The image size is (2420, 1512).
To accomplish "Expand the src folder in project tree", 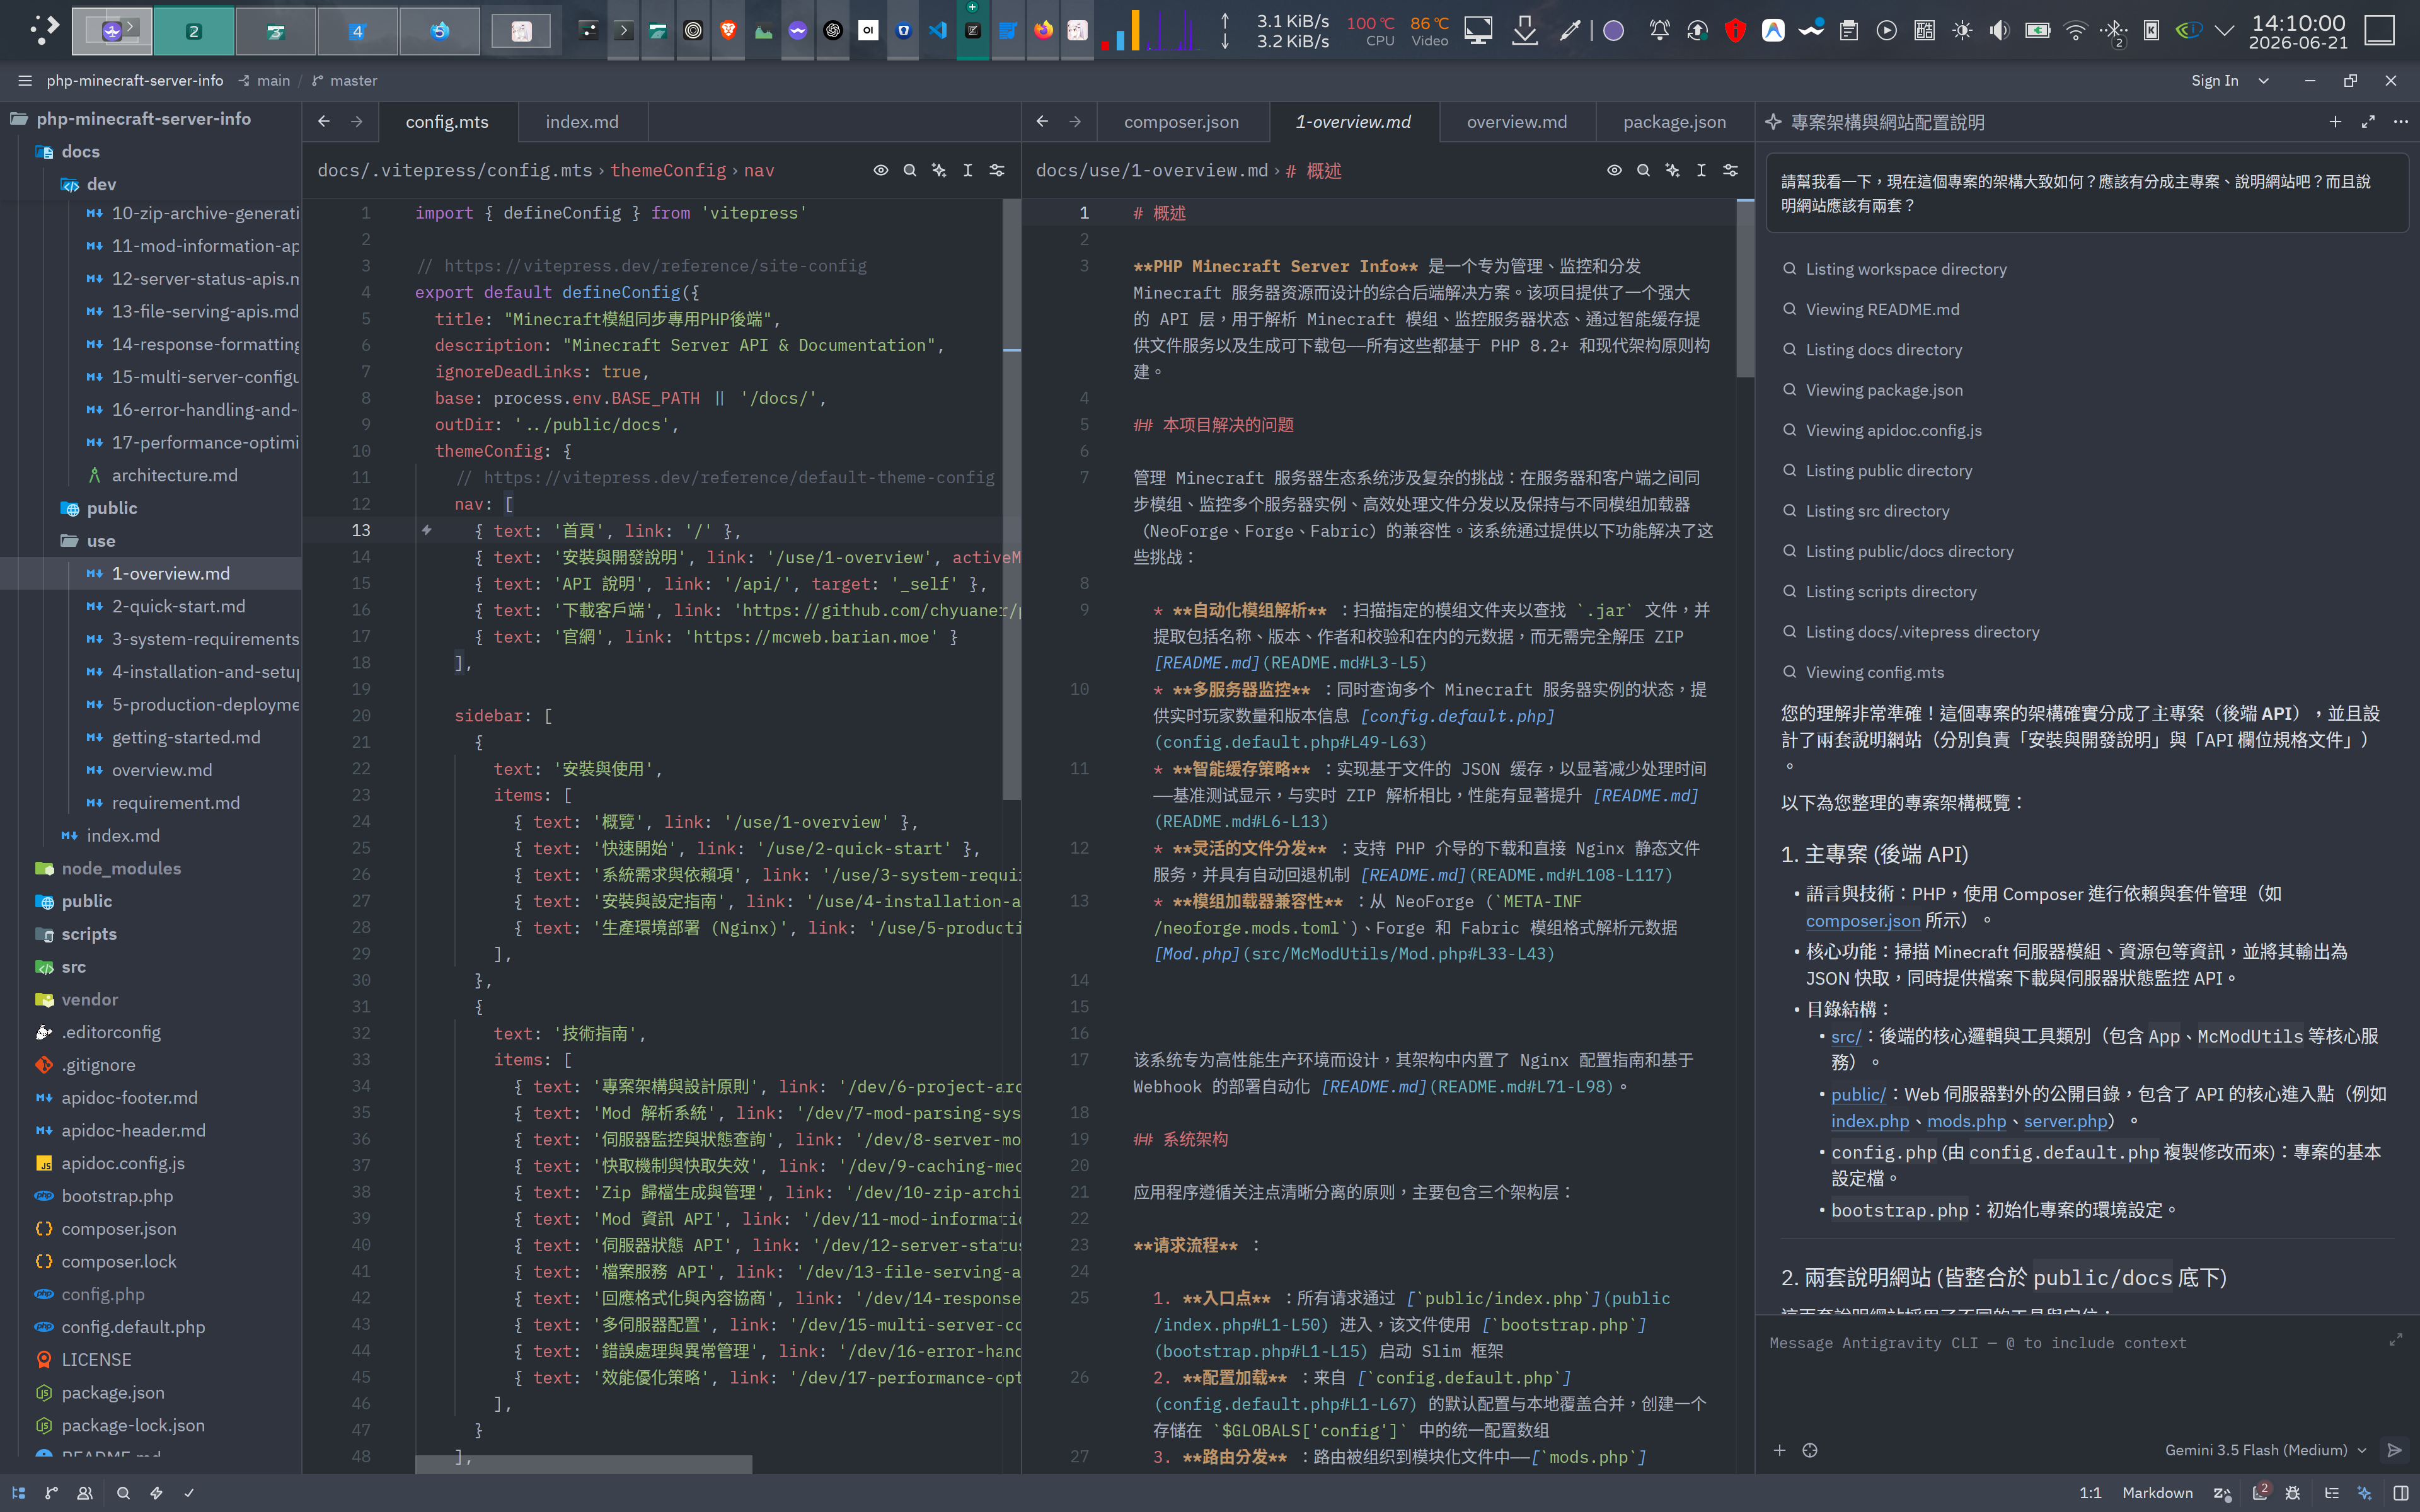I will (61, 966).
